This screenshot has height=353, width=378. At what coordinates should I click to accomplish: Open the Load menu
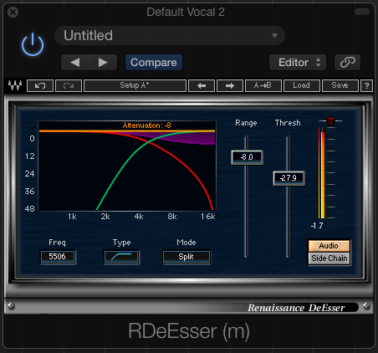click(302, 85)
